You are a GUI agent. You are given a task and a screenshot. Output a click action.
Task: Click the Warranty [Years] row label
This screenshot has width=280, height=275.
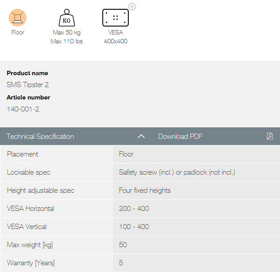[31, 263]
